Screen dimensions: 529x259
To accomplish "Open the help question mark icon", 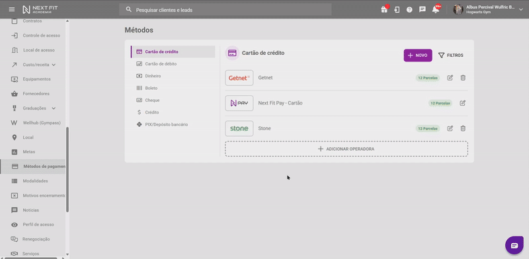I will tap(409, 10).
